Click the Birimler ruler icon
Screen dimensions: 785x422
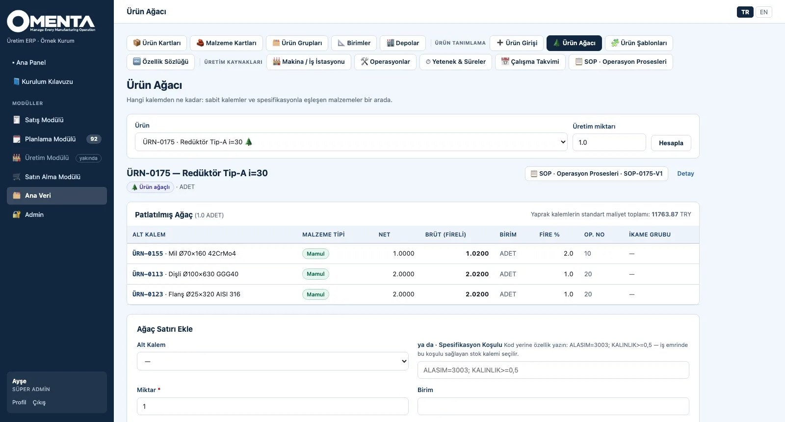point(341,43)
